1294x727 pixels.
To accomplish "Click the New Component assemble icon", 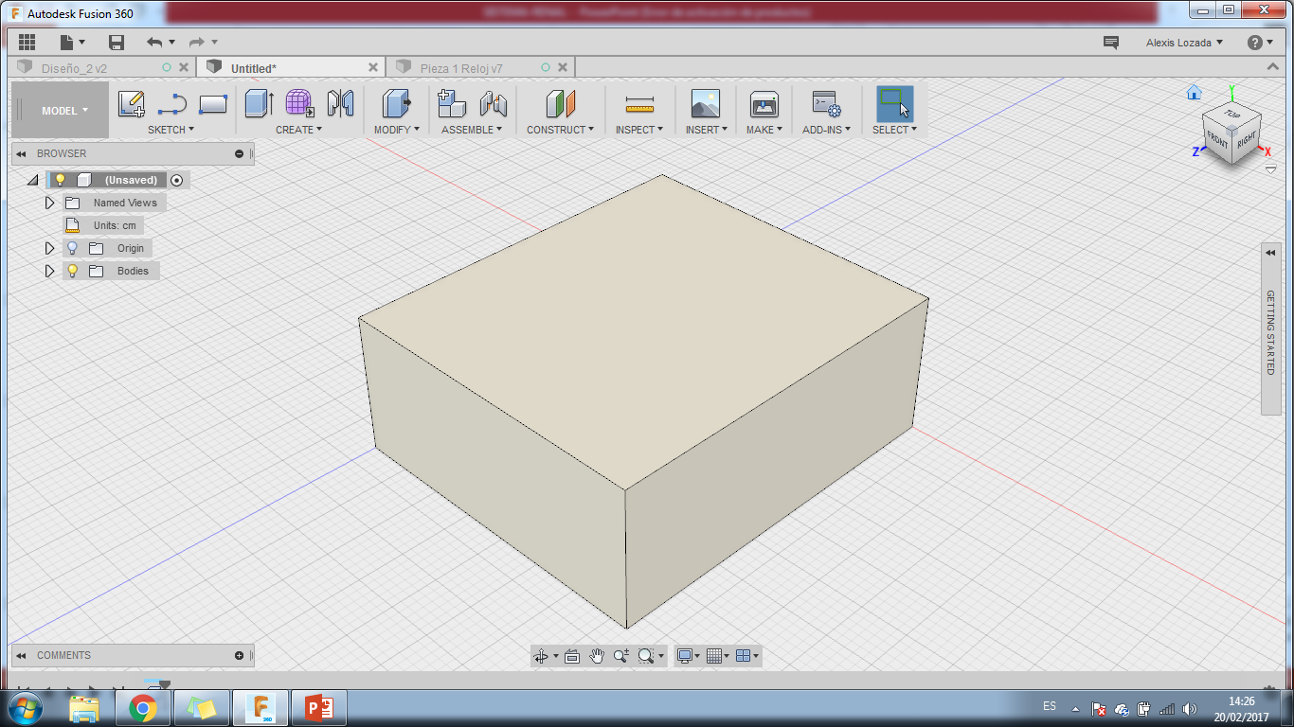I will (x=452, y=103).
